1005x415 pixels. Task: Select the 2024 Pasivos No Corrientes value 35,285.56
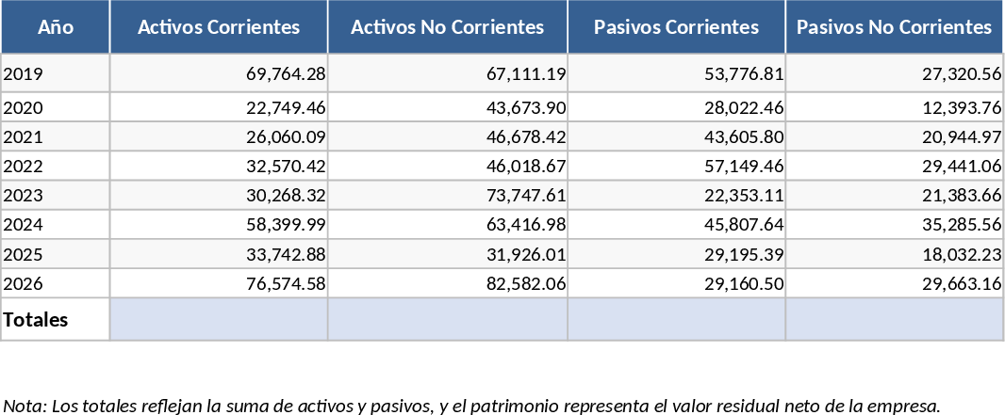(x=894, y=225)
